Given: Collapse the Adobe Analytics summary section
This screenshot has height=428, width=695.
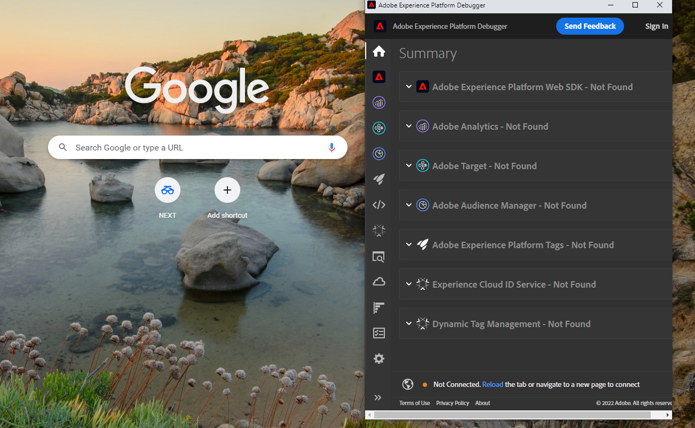Looking at the screenshot, I should (409, 126).
